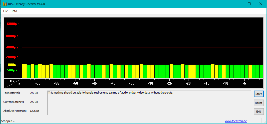Click the µs/s axis legend box
This screenshot has height=124, width=267.
pyautogui.click(x=13, y=83)
